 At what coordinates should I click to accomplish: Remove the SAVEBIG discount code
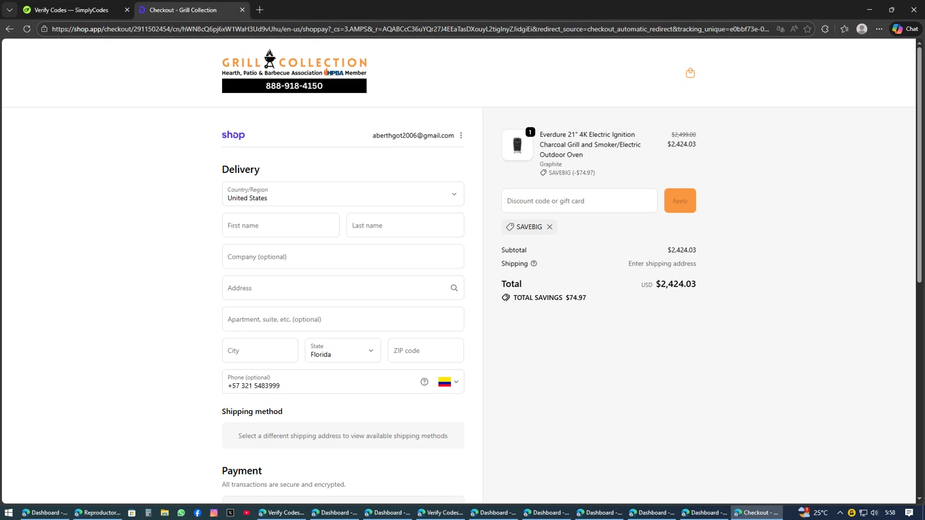(549, 227)
